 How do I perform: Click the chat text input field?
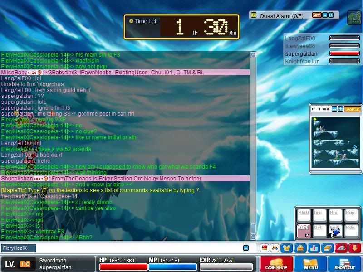click(136, 248)
